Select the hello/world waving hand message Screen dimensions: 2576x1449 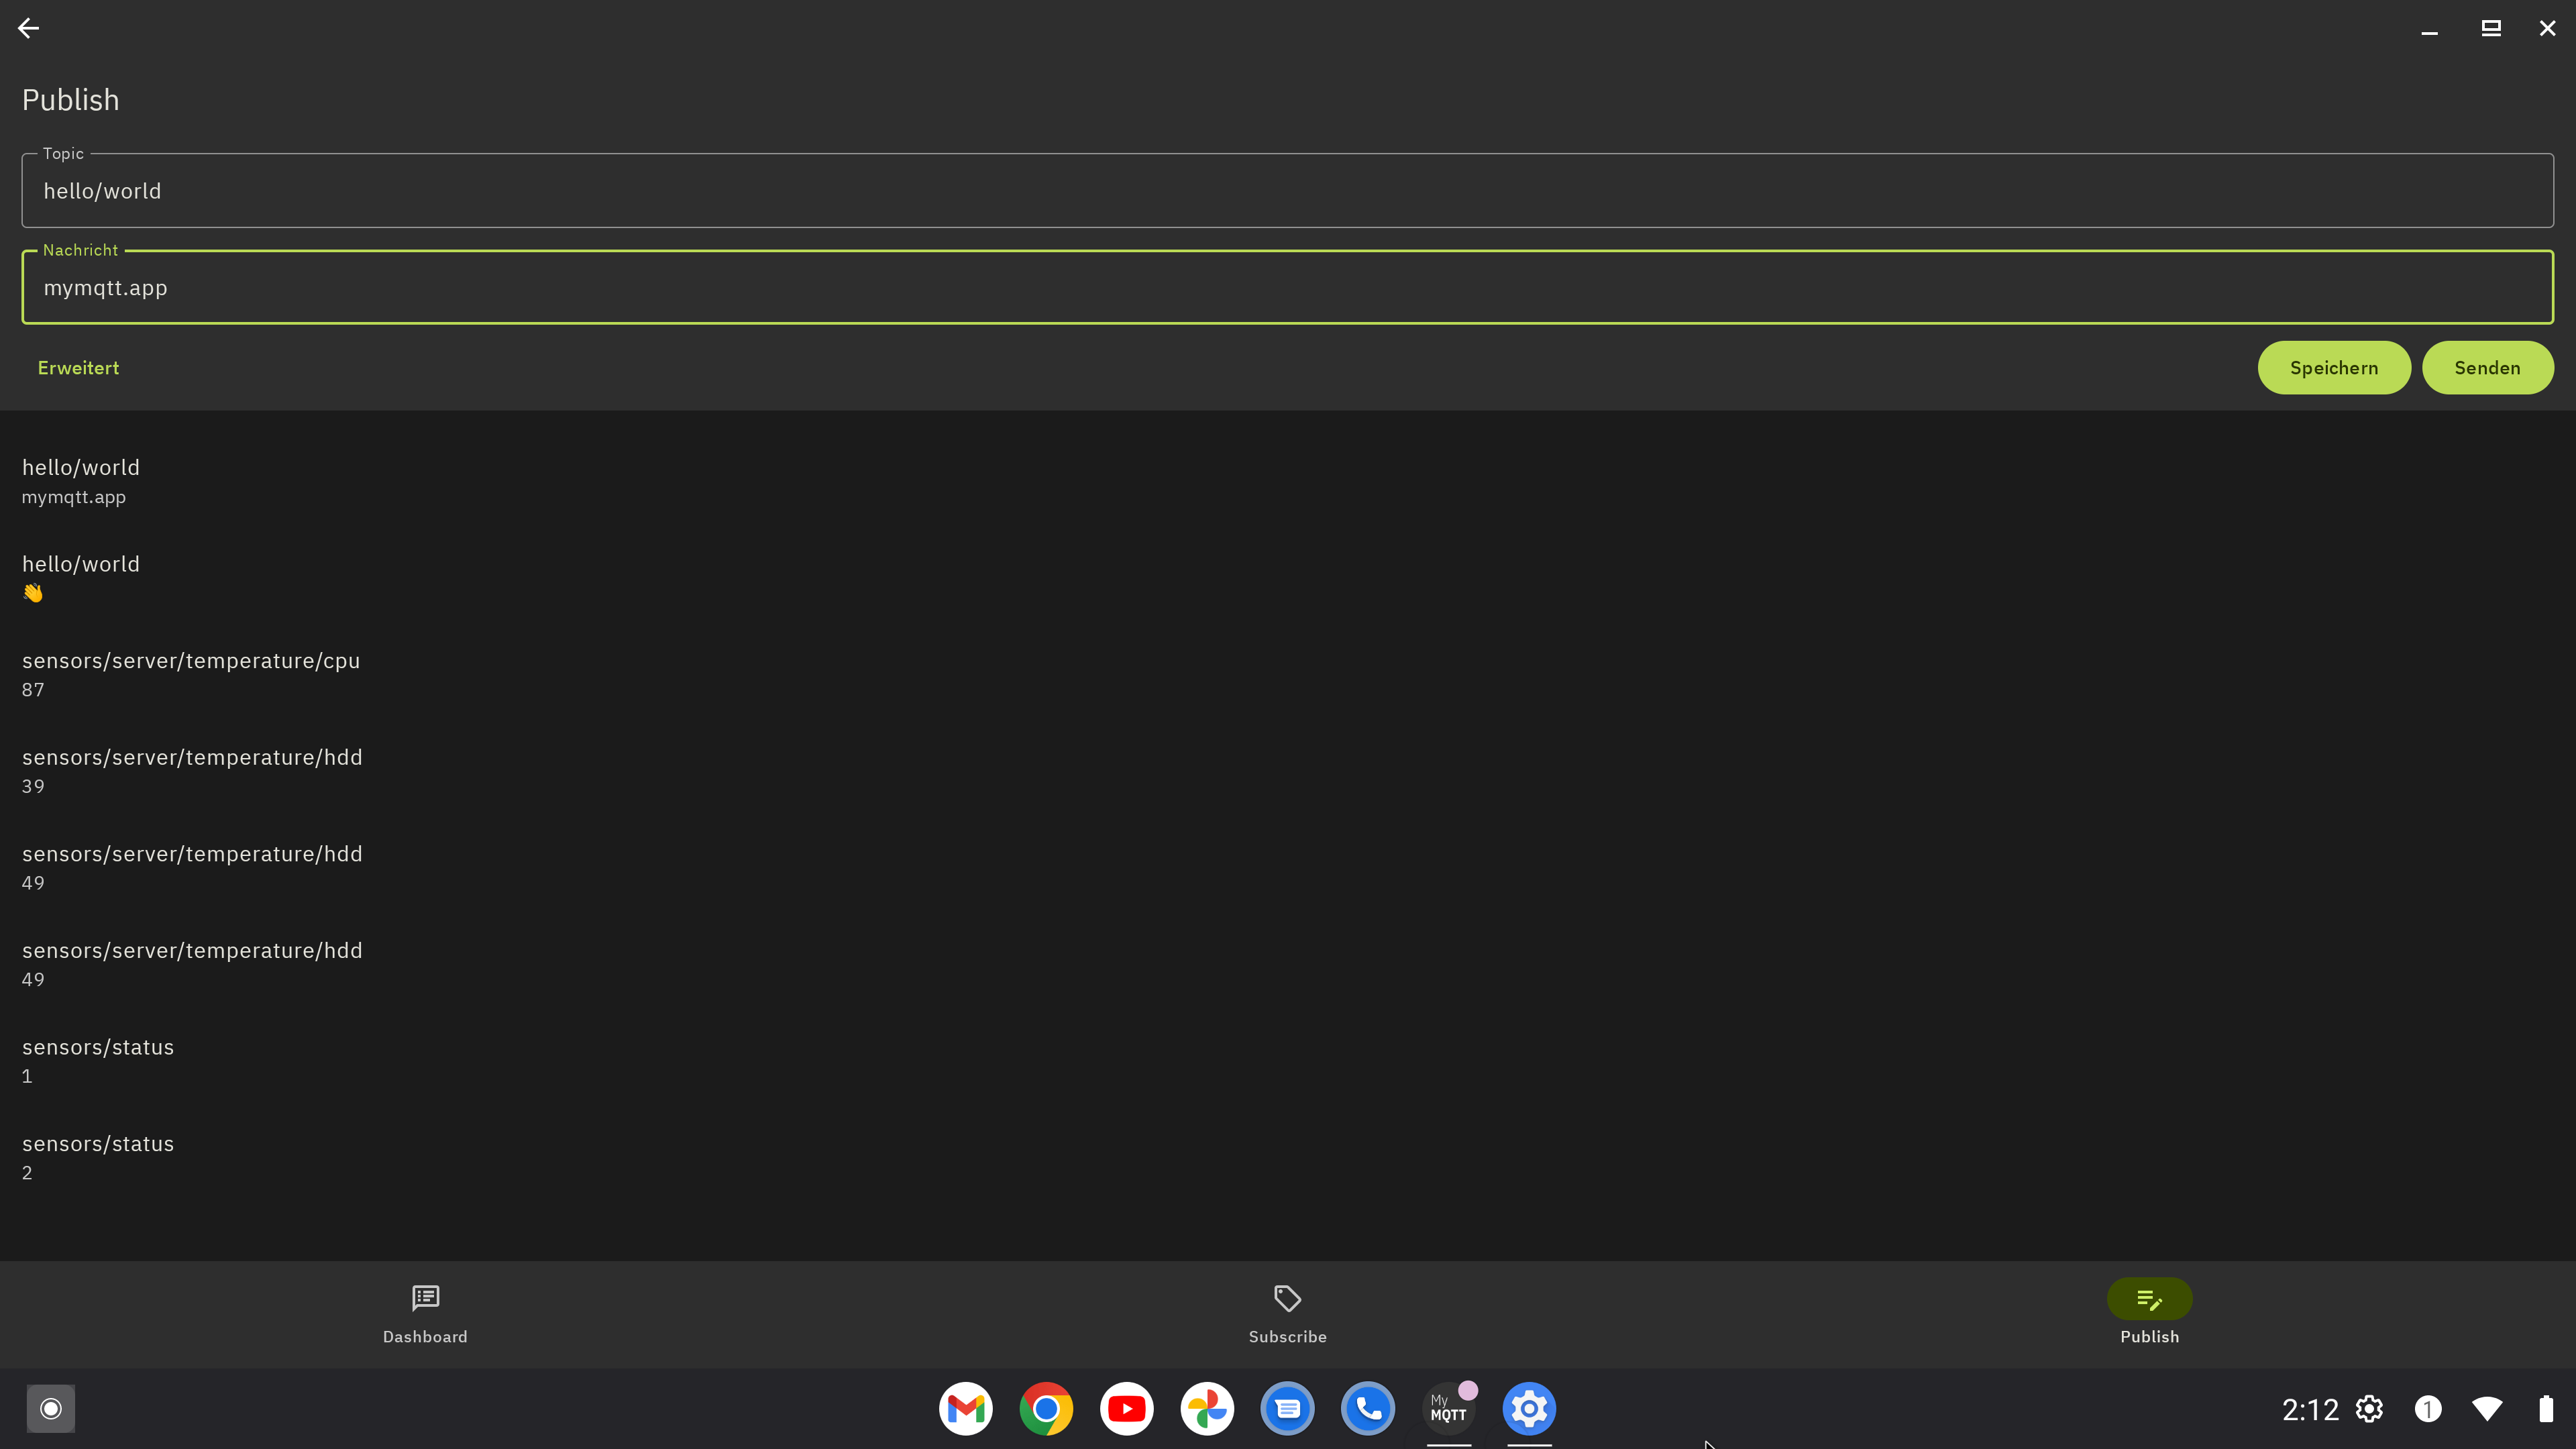(1287, 578)
